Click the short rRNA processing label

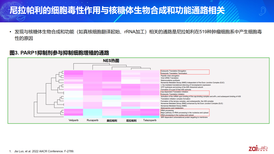coord(167,110)
